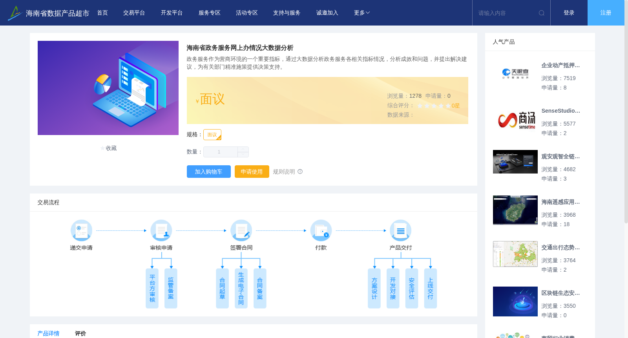
Task: Increase quantity with the up arrow
Action: point(243,149)
